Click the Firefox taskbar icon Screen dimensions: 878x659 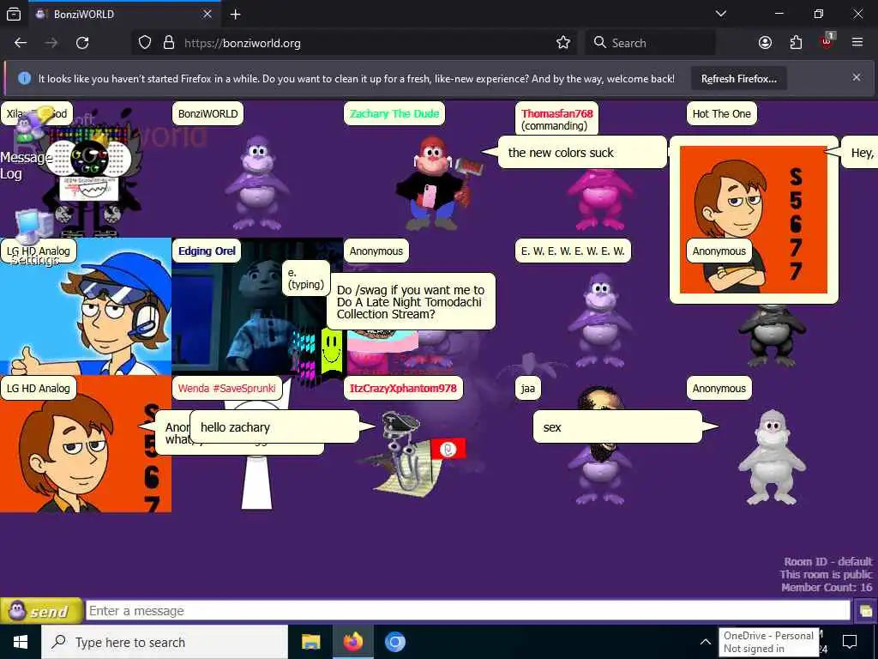coord(352,642)
